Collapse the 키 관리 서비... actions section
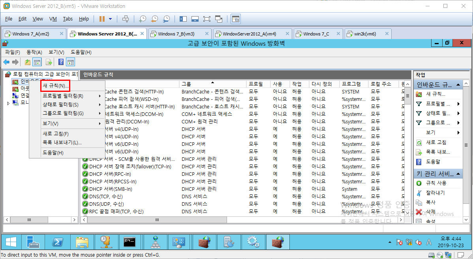 [x=458, y=174]
